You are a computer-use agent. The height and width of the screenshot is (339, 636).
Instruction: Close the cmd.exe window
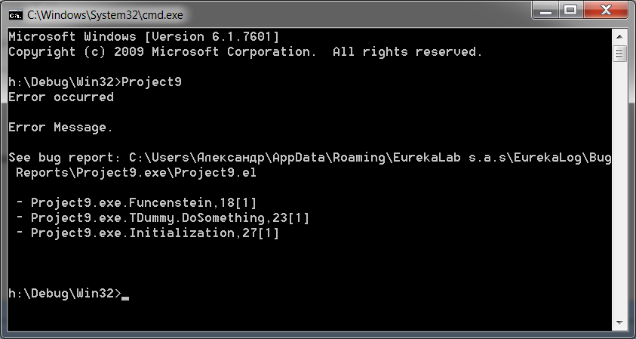pyautogui.click(x=606, y=11)
